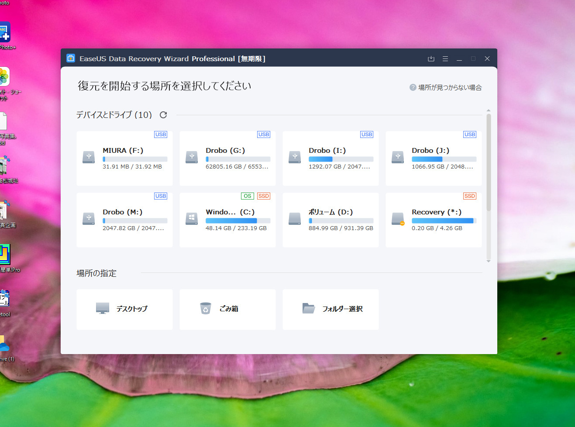Minimize the EaseUS window
Screen dimensions: 575x427
tap(459, 59)
